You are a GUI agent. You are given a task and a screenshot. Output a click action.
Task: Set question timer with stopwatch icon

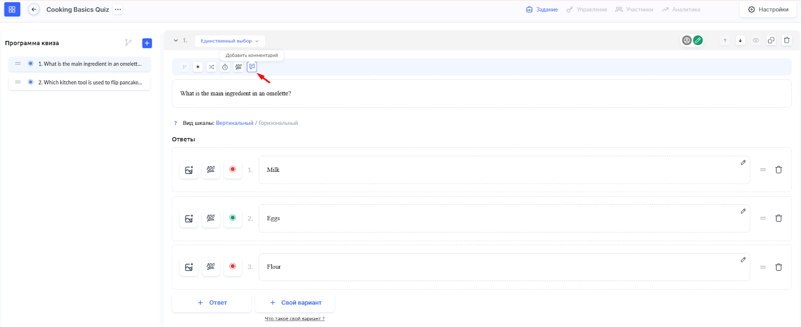click(225, 67)
